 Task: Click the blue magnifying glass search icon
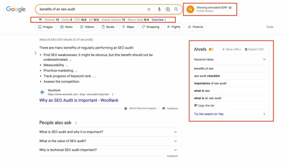(x=176, y=9)
